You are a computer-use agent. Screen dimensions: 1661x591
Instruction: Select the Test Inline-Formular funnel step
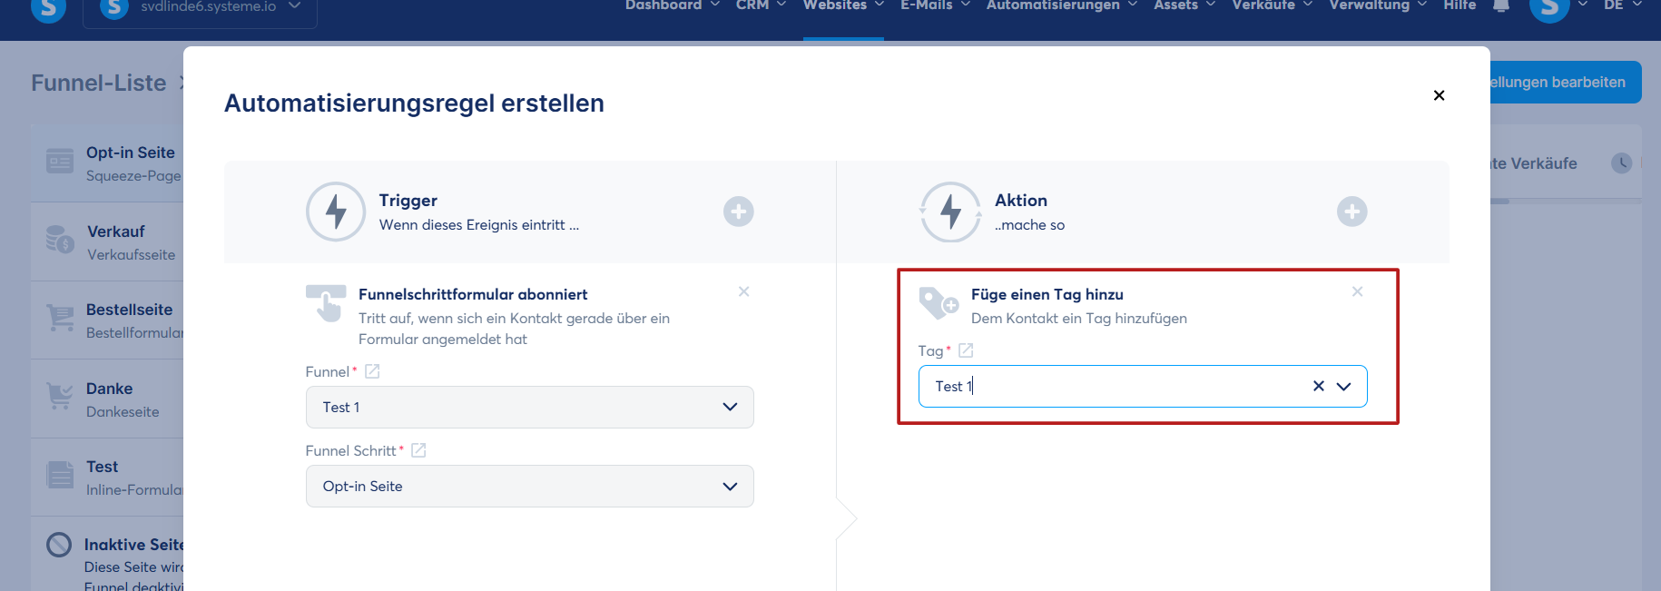[107, 478]
